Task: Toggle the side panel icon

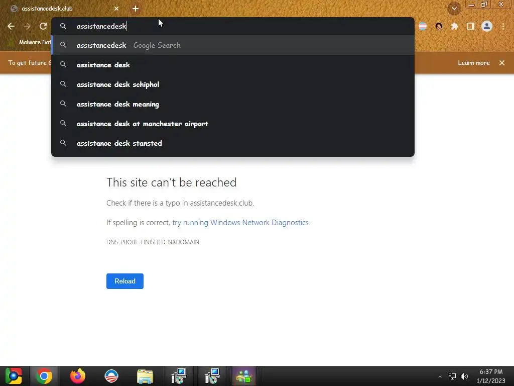Action: tap(471, 26)
